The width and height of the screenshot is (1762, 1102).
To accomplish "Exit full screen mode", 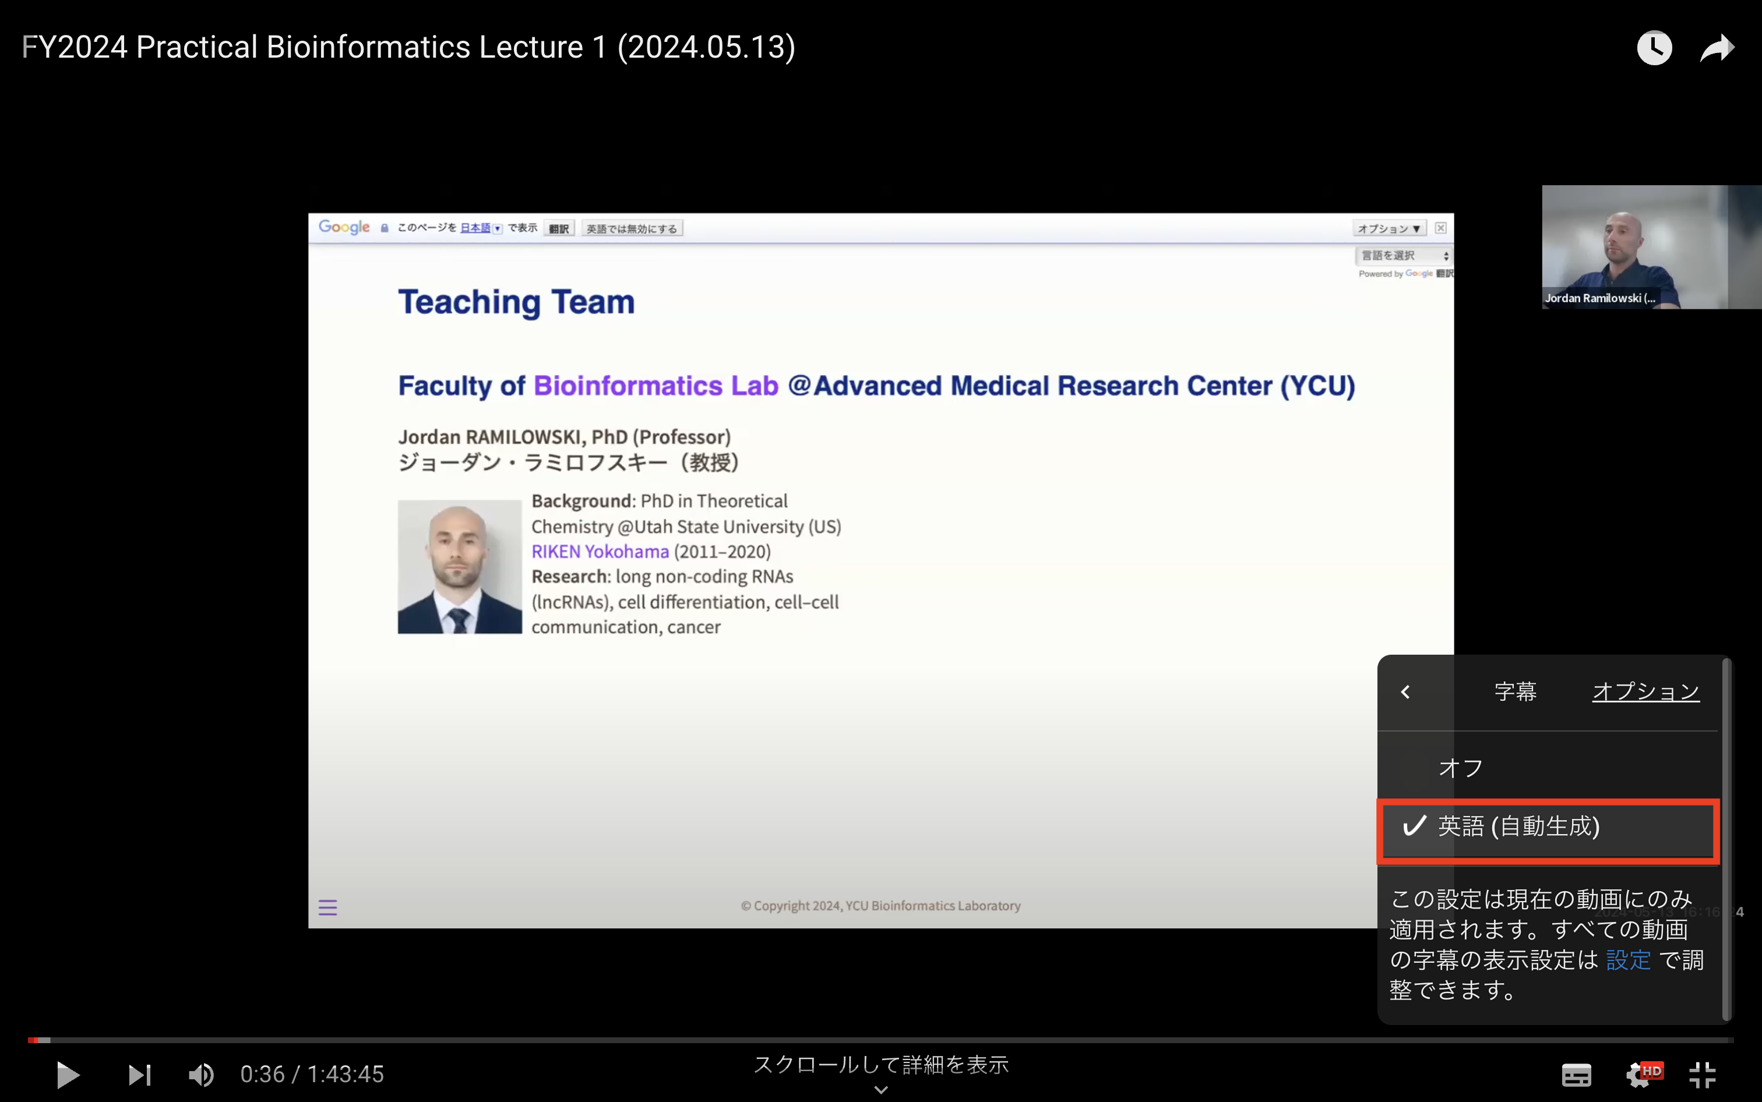I will coord(1703,1074).
